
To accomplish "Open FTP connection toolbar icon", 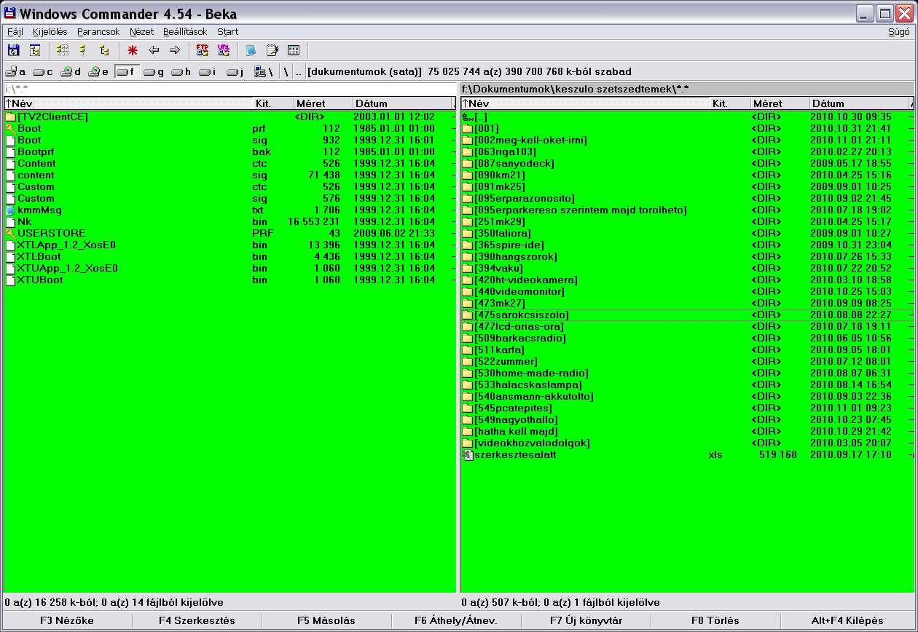I will 203,50.
